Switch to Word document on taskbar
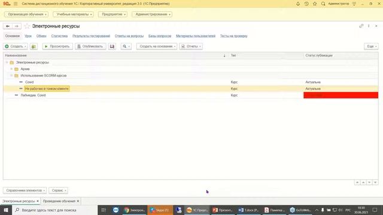Viewport: 383px width, 215px height. point(248,210)
